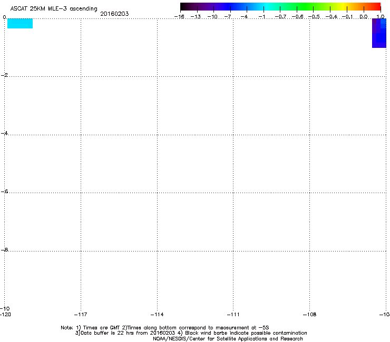Click the -4 latitude label on the left axis
This screenshot has width=390, height=342.
pos(4,133)
